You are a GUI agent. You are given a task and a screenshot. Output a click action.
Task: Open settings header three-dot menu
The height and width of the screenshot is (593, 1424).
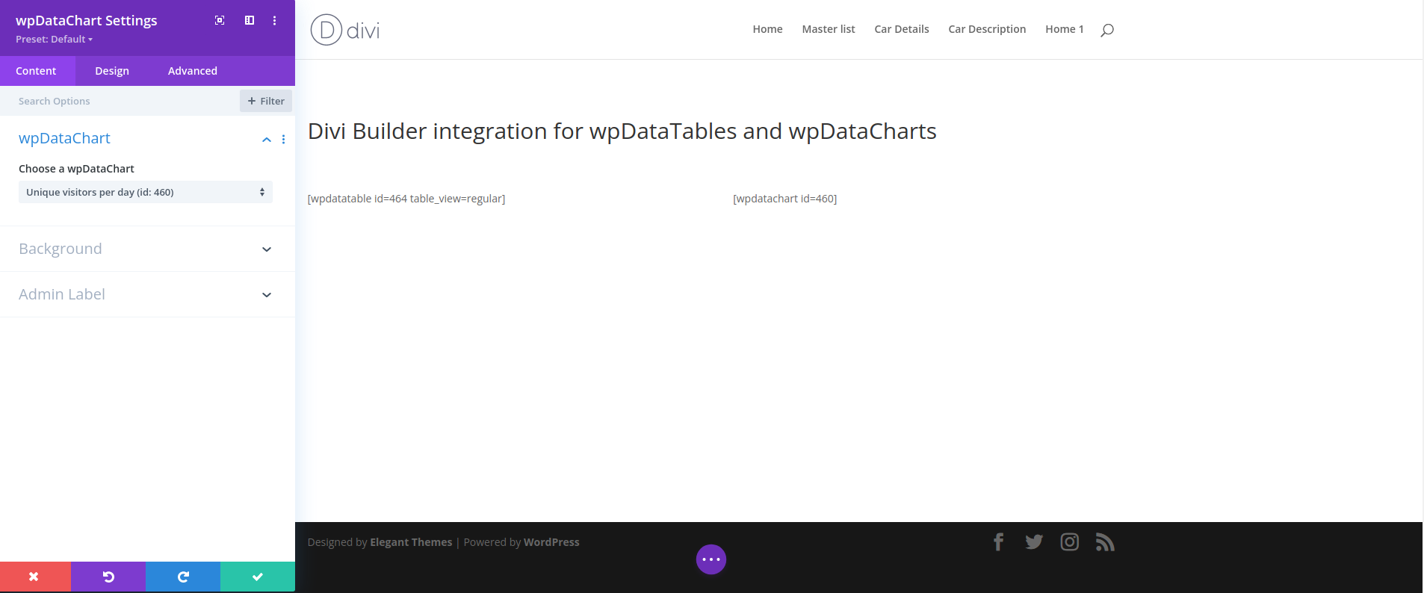274,20
